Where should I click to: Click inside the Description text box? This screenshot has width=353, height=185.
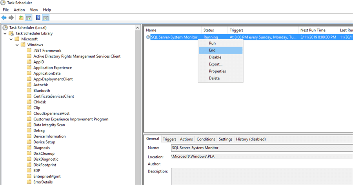point(262,176)
